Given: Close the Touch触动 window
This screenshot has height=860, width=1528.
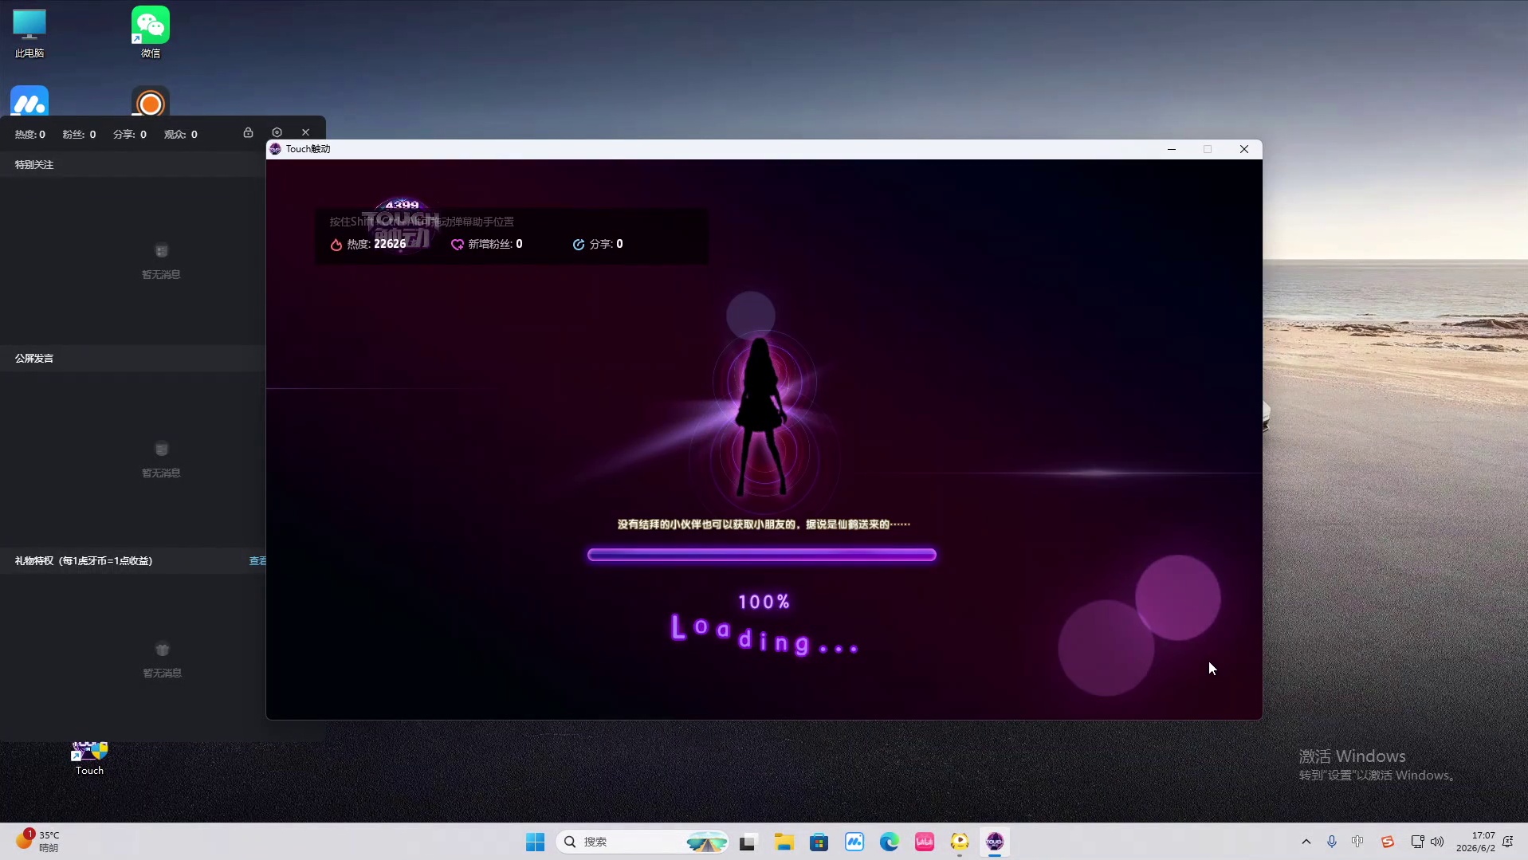Looking at the screenshot, I should (x=1244, y=149).
